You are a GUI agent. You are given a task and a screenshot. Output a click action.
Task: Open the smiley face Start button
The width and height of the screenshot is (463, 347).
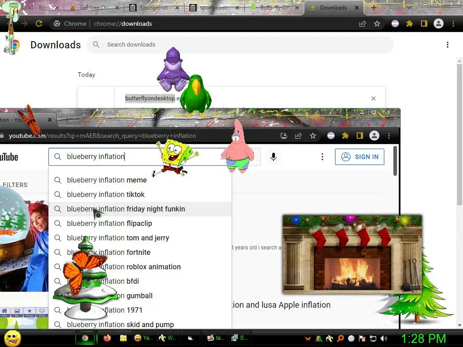(x=12, y=338)
